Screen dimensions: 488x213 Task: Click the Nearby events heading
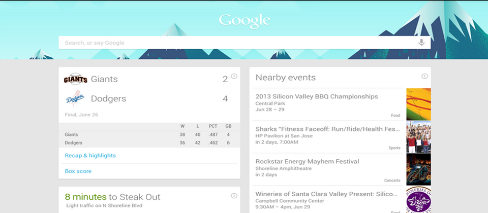pyautogui.click(x=286, y=78)
